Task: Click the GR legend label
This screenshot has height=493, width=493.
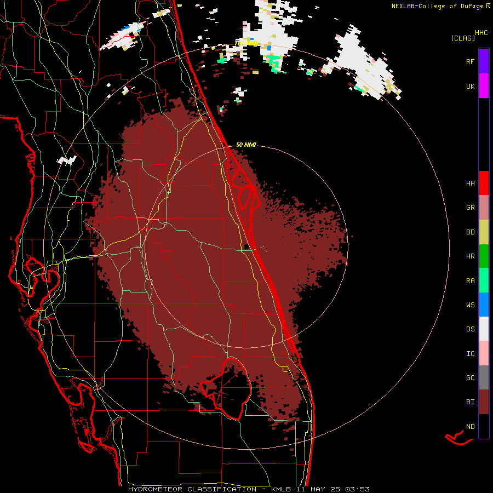Action: [470, 208]
